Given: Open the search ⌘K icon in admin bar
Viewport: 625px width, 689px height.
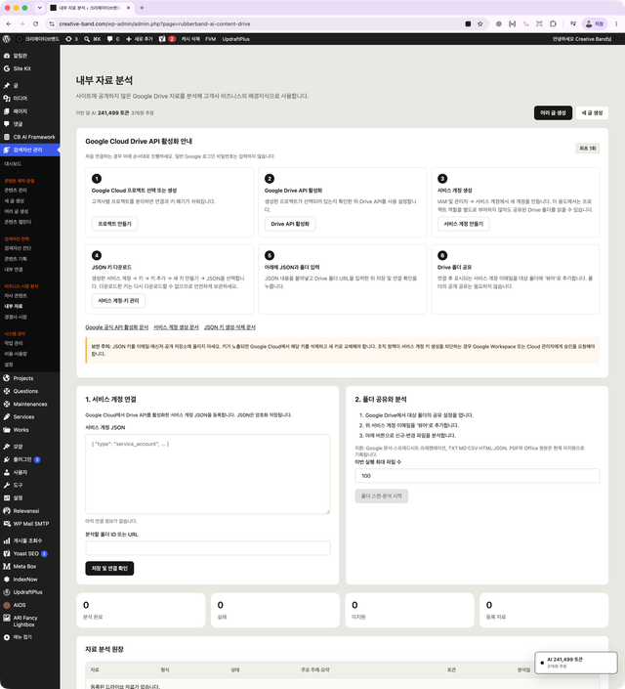Looking at the screenshot, I should tap(92, 39).
